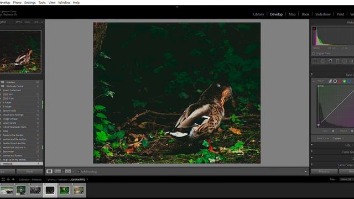Viewport: 354px width, 199px height.
Task: Expand the Lens Corrections panel
Action: pos(312,165)
